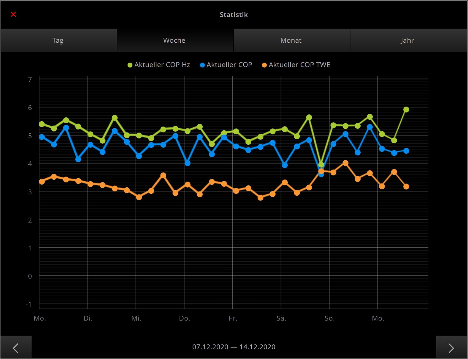Screen dimensions: 468x359
Task: Select the Woche tab
Action: tap(174, 40)
